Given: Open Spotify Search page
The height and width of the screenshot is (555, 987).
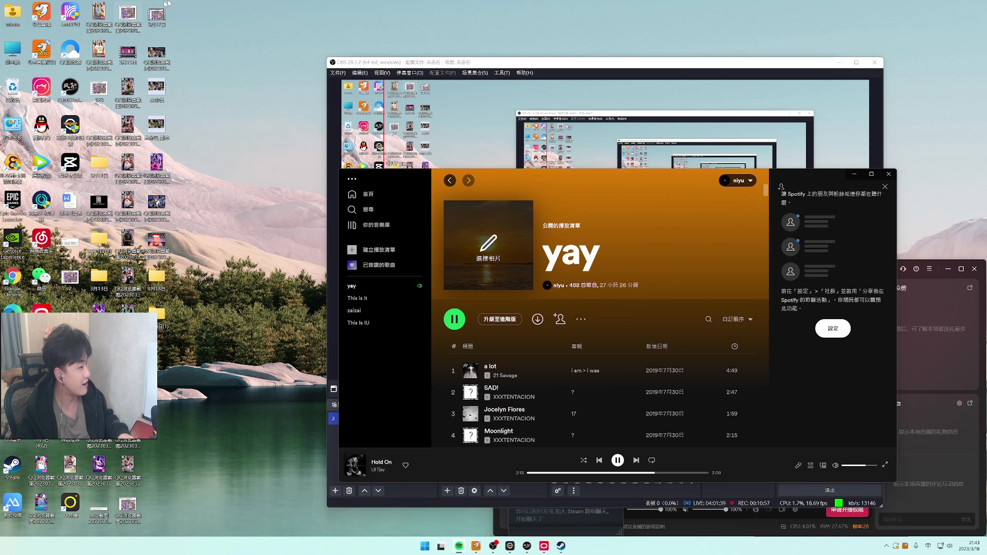Looking at the screenshot, I should (360, 210).
